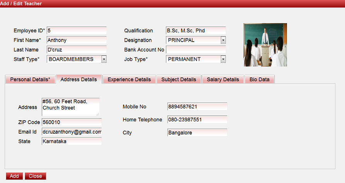The height and width of the screenshot is (183, 345).
Task: Select the Mobile No field
Action: [197, 107]
